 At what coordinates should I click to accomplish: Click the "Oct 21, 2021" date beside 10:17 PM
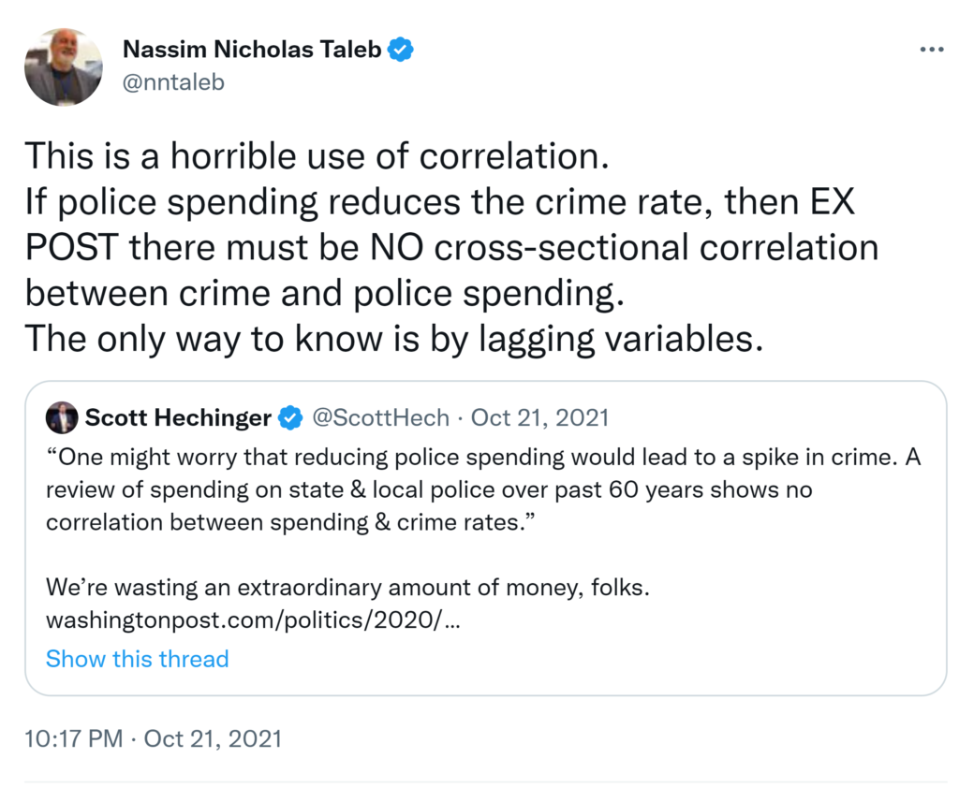(213, 738)
